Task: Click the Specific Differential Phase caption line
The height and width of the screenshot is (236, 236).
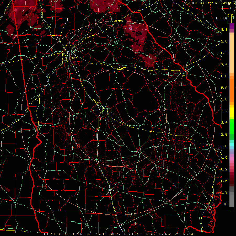Action: click(118, 234)
